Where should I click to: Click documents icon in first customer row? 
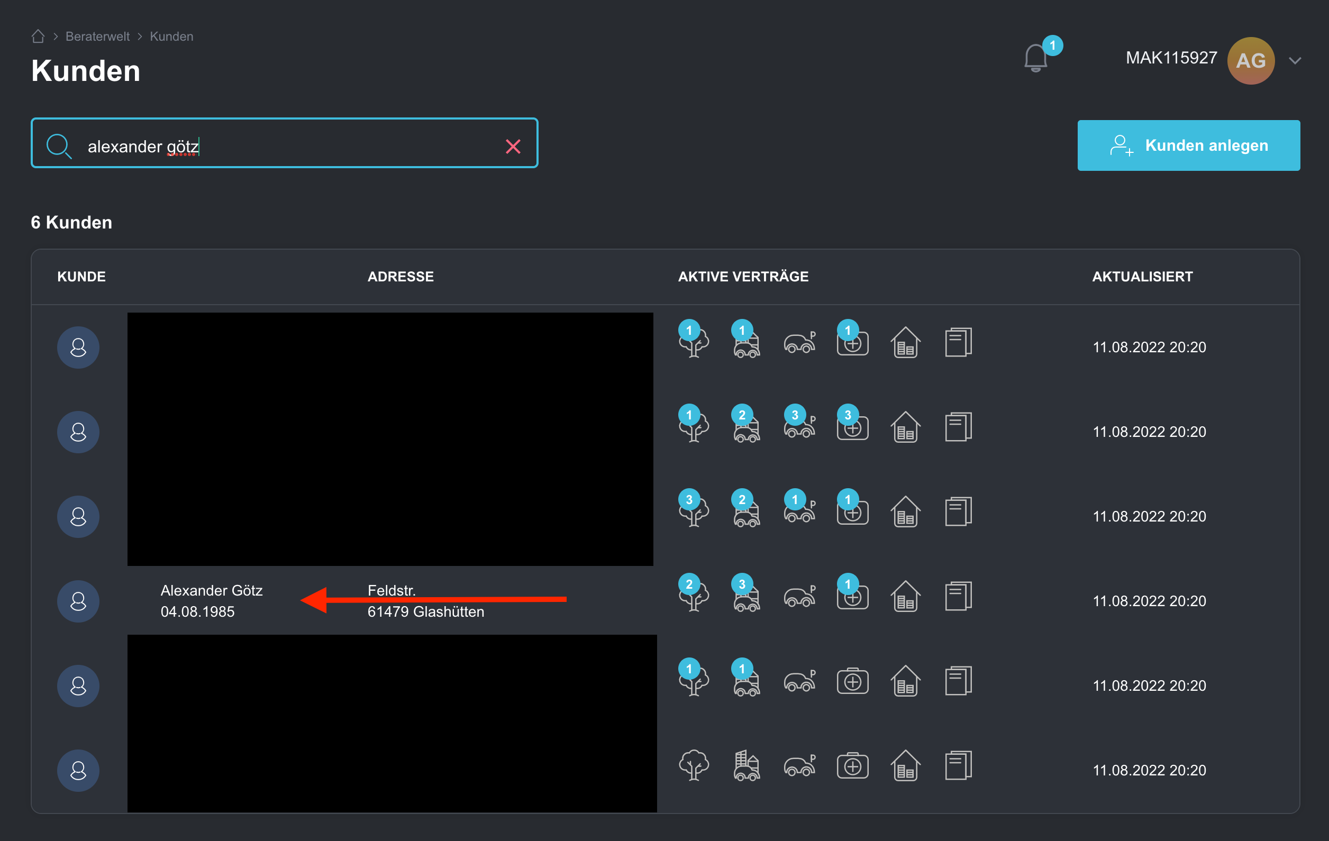point(958,343)
